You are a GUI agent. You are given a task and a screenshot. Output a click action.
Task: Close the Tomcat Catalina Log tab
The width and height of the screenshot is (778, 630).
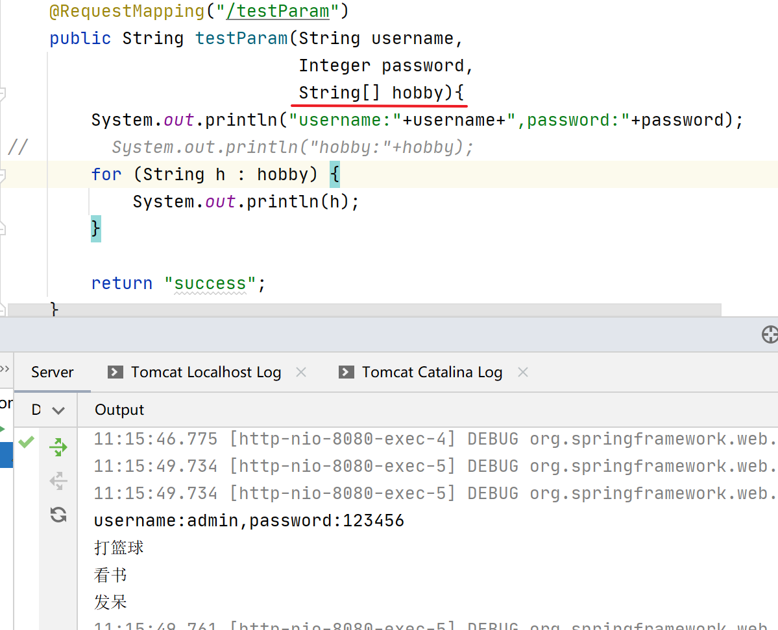[523, 372]
